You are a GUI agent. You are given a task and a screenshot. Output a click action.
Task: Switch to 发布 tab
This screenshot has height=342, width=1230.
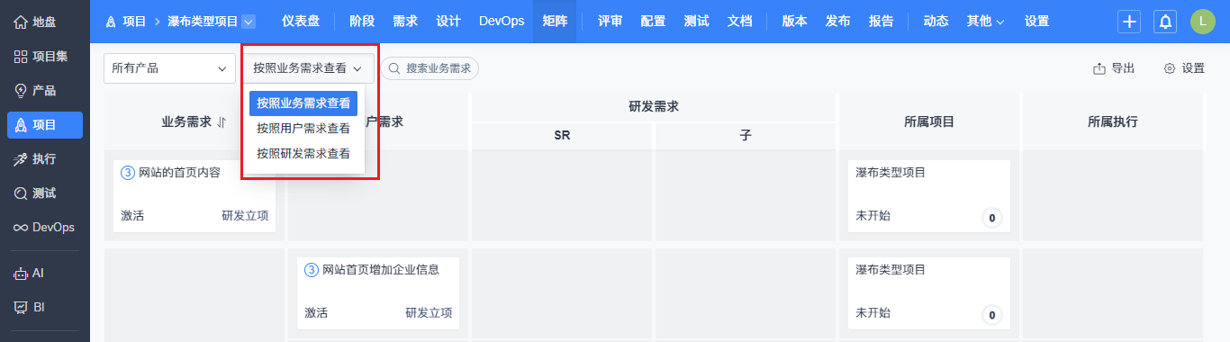pos(837,22)
